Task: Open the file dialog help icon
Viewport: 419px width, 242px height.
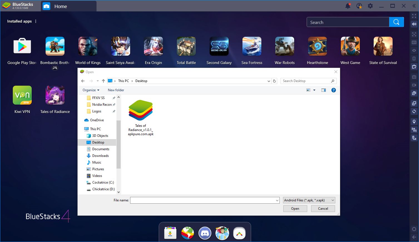Action: tap(334, 90)
